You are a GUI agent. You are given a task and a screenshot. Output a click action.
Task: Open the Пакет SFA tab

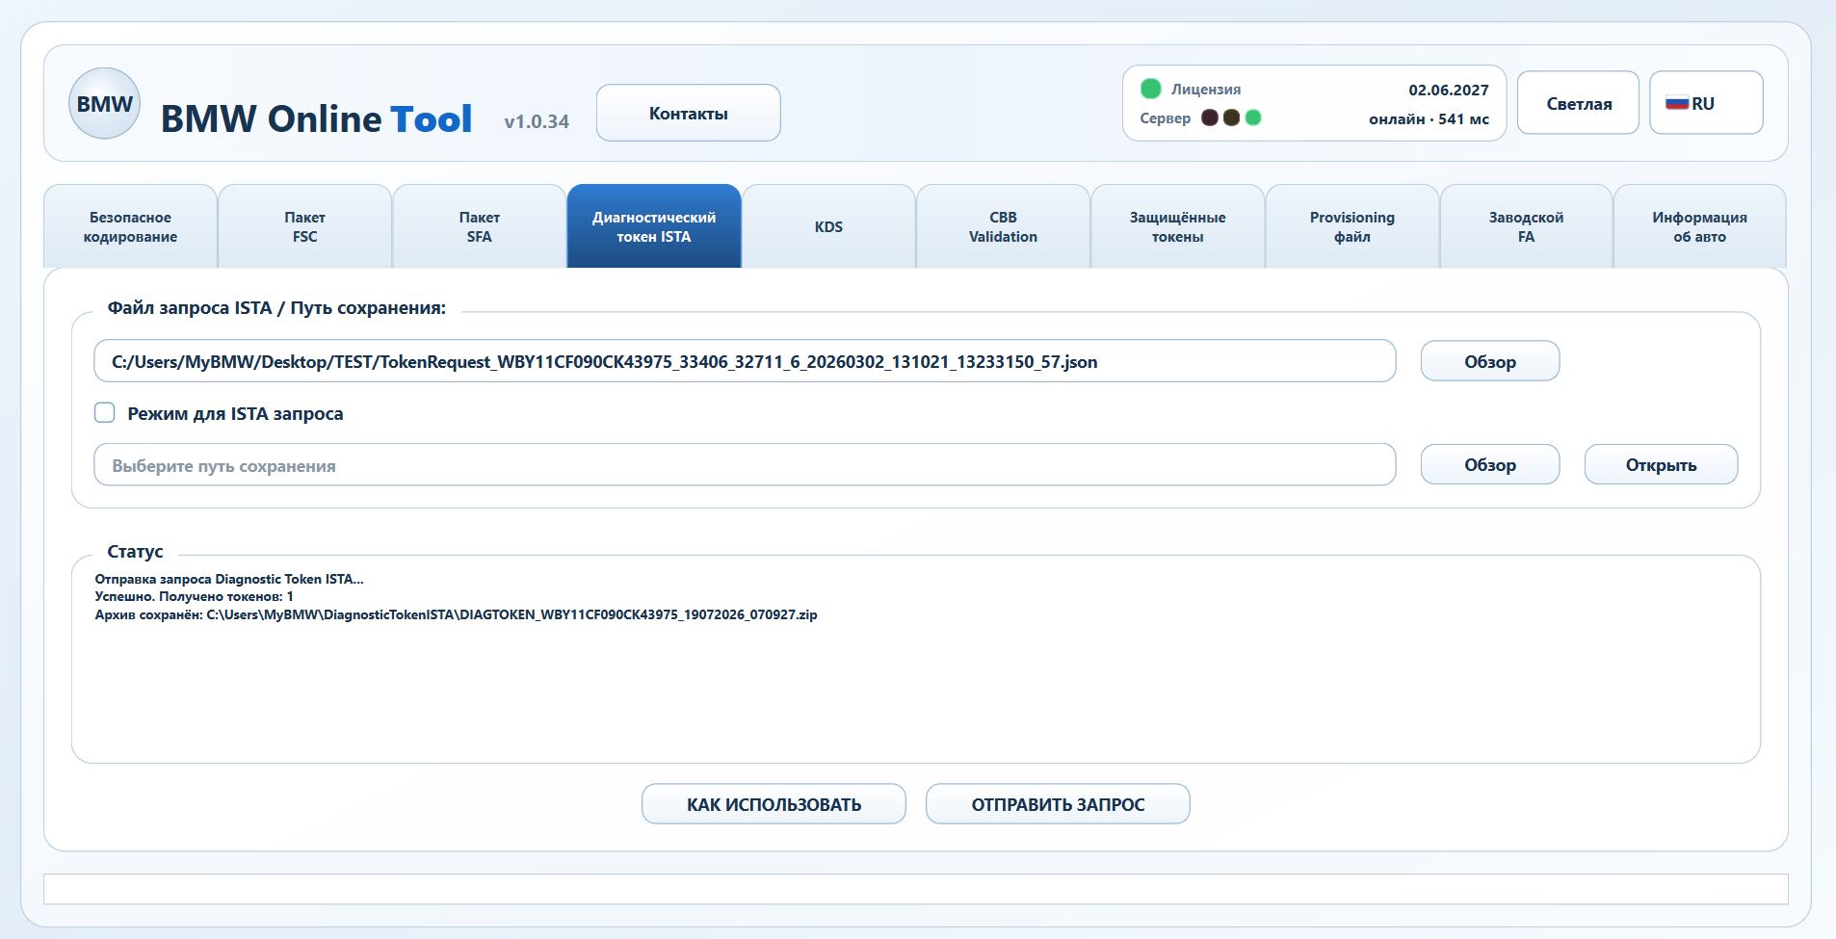pyautogui.click(x=479, y=227)
